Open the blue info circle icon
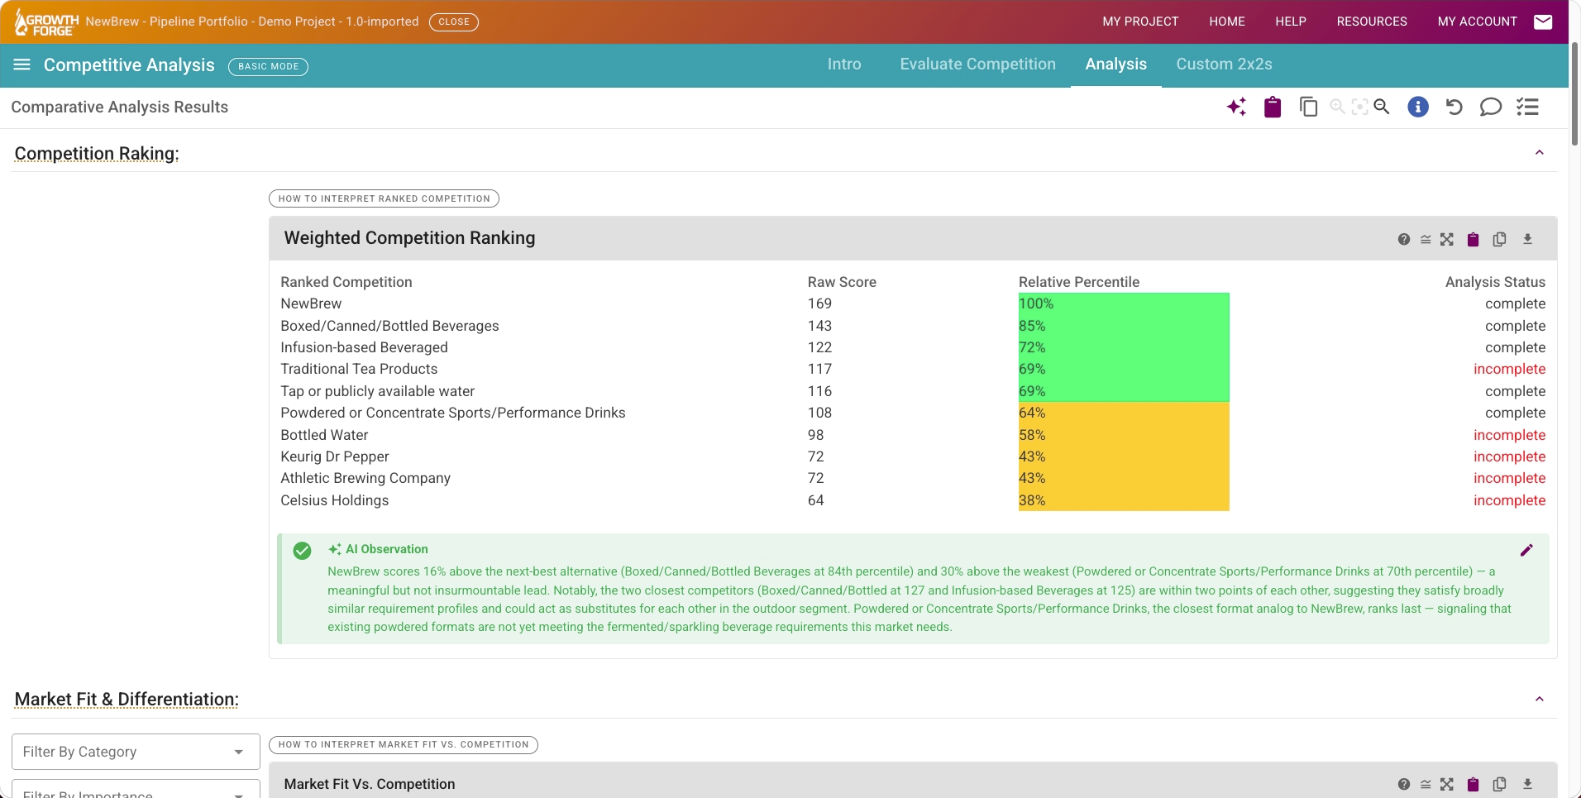The width and height of the screenshot is (1581, 798). click(x=1418, y=107)
